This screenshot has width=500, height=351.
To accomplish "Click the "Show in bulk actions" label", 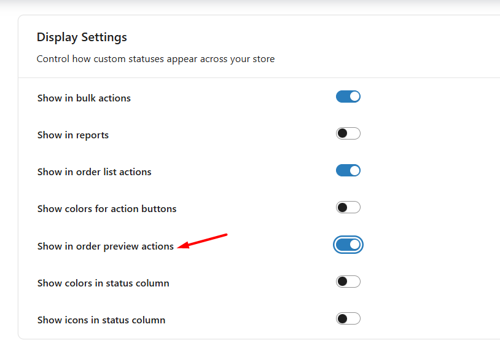I will [x=84, y=98].
